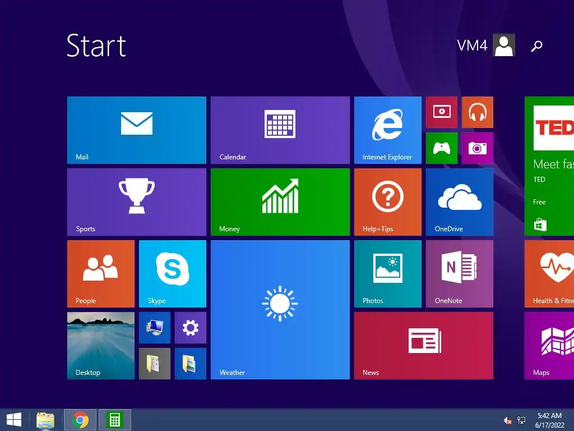The height and width of the screenshot is (431, 574).
Task: Open the Xbox Games controller tile
Action: (x=442, y=148)
